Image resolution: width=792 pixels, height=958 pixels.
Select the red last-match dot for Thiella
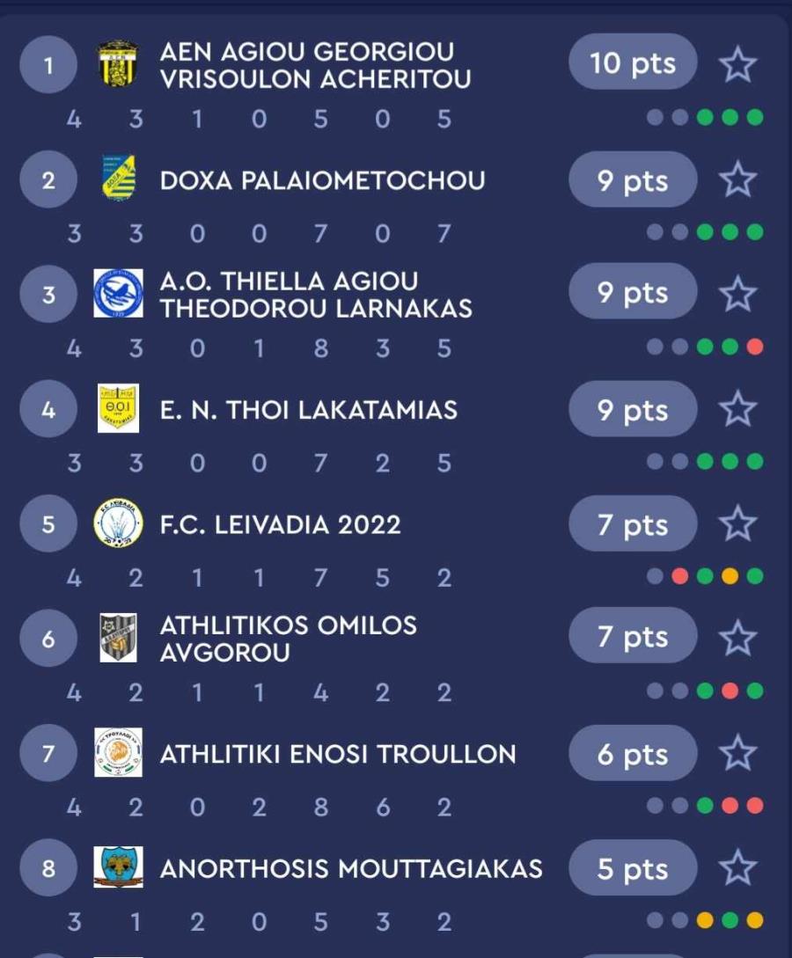coord(755,347)
